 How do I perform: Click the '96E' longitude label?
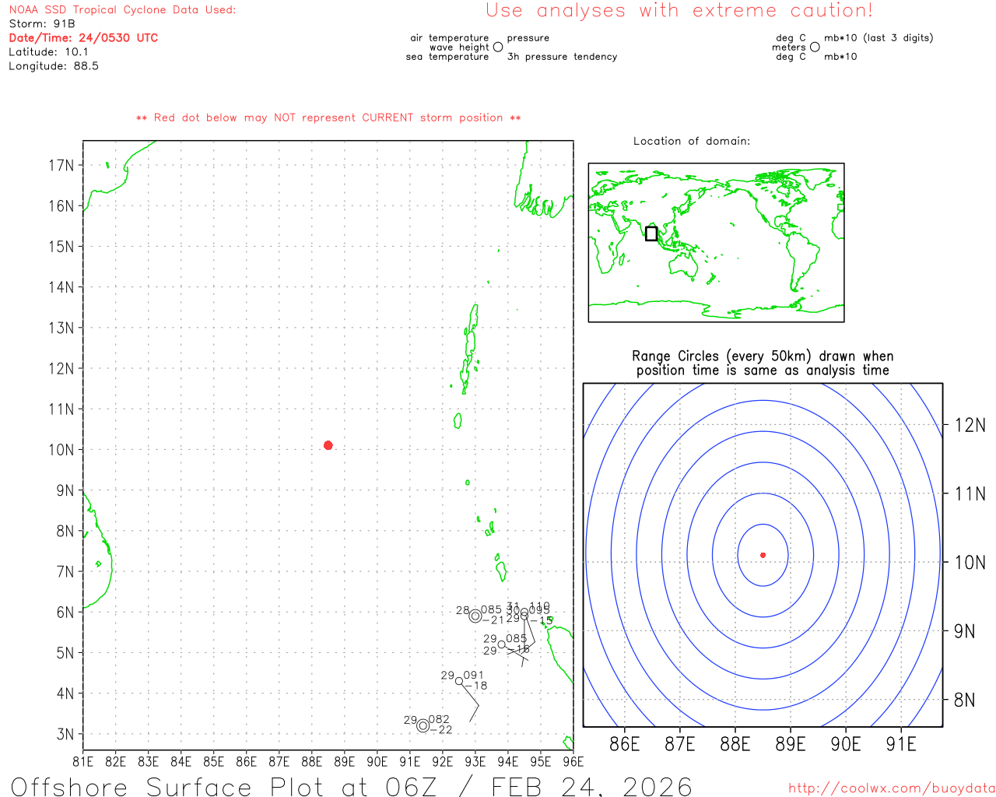pyautogui.click(x=573, y=762)
